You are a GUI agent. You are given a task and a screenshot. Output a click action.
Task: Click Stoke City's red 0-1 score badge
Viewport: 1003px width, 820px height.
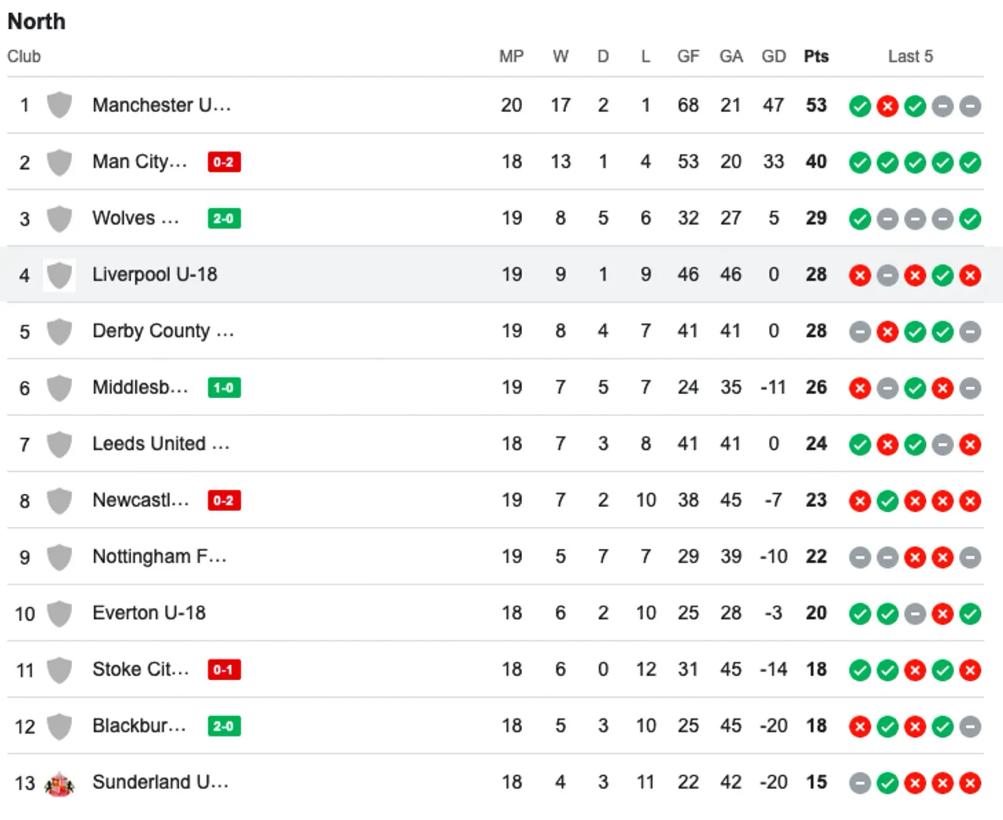tap(224, 670)
